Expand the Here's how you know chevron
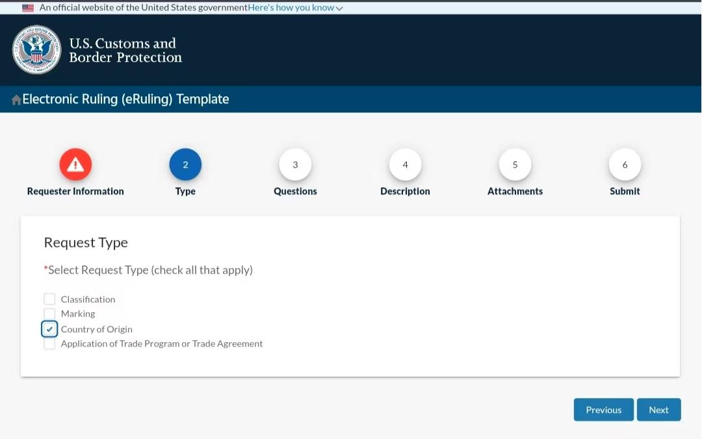Screen dimensions: 702x439 tap(339, 8)
